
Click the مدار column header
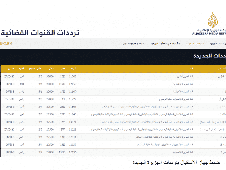coord(63,69)
